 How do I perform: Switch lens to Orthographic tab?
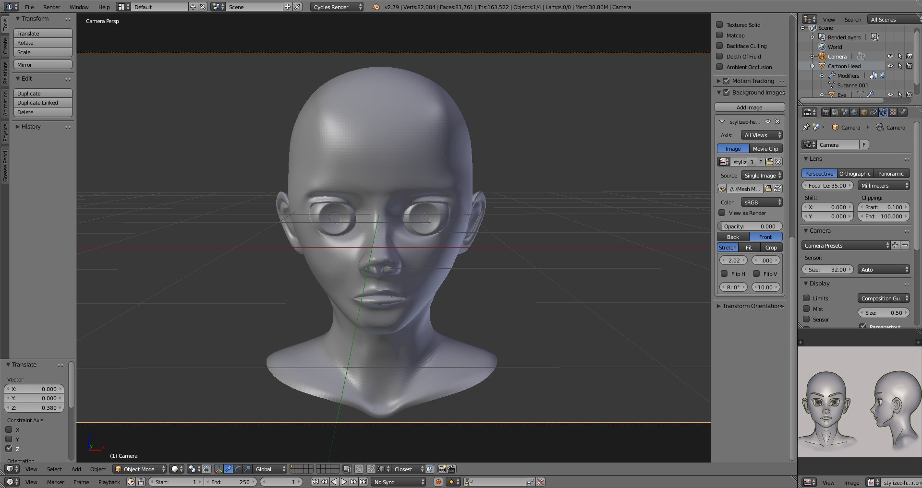click(x=854, y=174)
